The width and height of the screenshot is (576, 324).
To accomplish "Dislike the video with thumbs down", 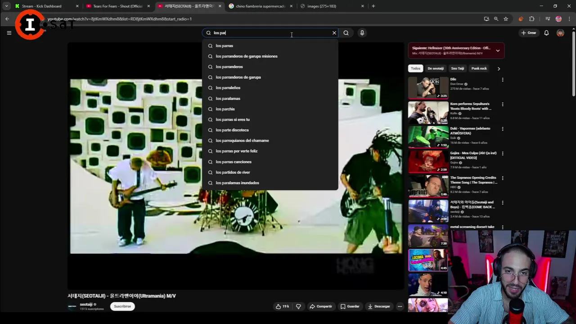I will click(298, 306).
